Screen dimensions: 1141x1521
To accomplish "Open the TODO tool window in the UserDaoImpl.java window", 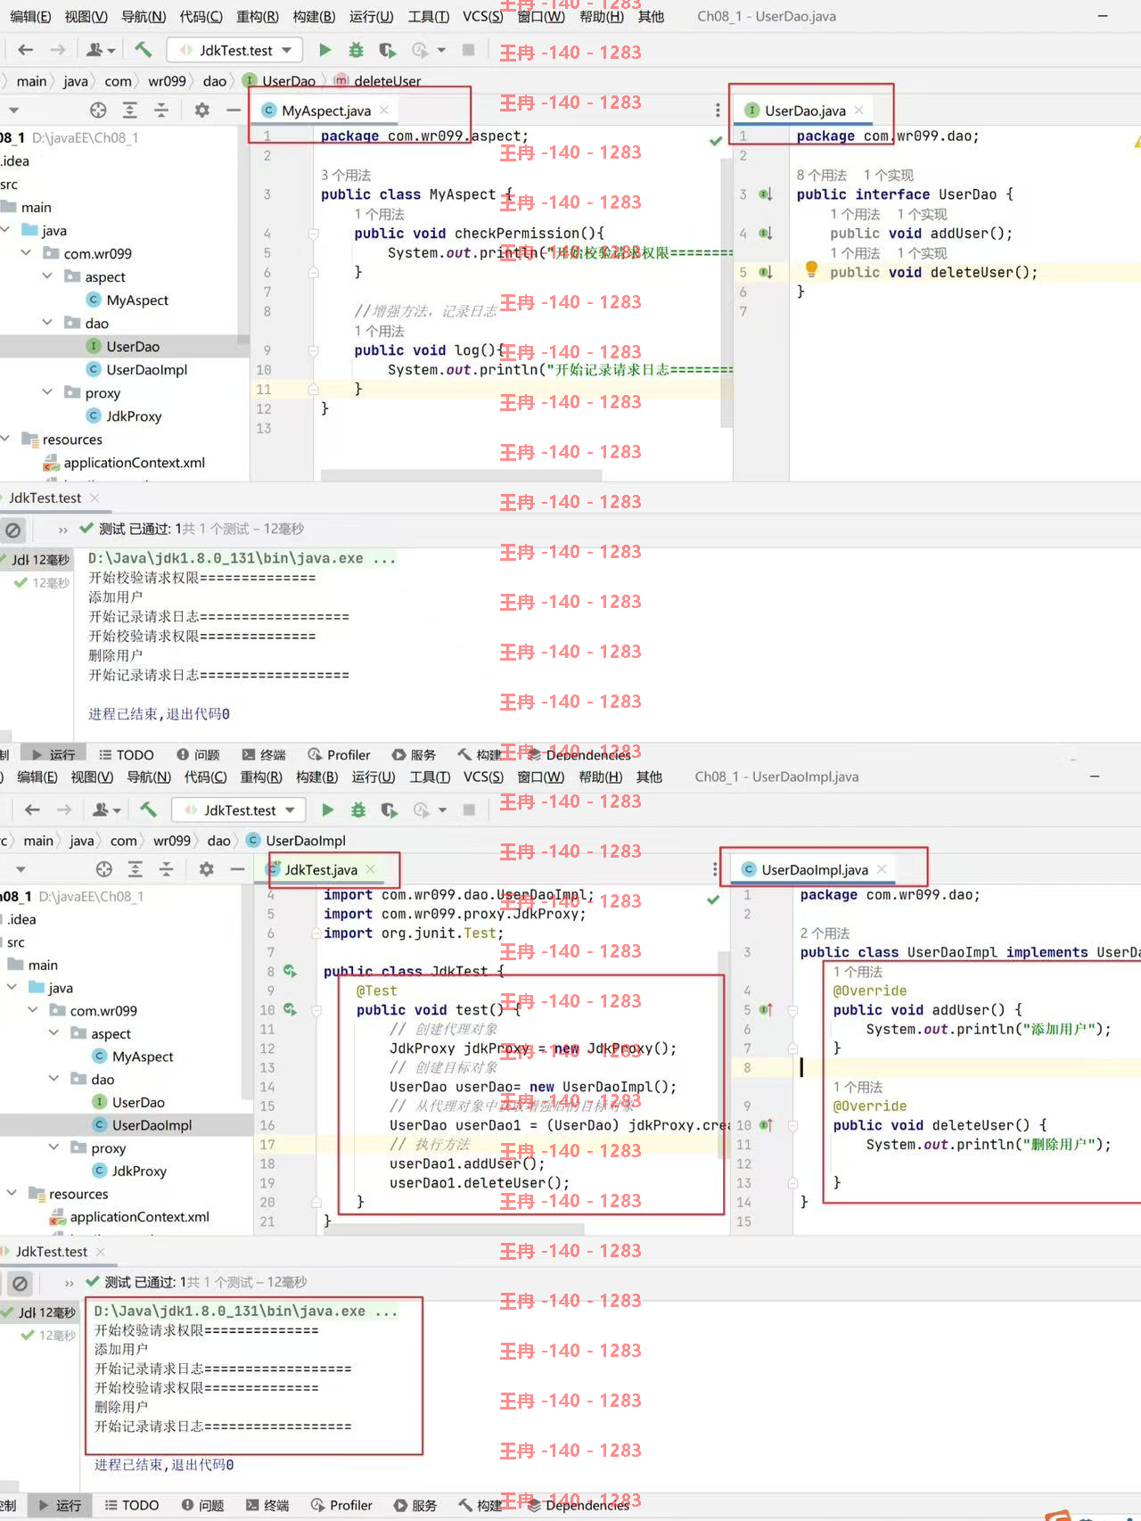I will [132, 1505].
